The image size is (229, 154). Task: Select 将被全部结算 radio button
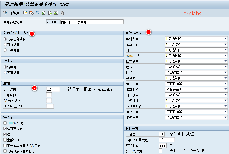click(x=5, y=39)
